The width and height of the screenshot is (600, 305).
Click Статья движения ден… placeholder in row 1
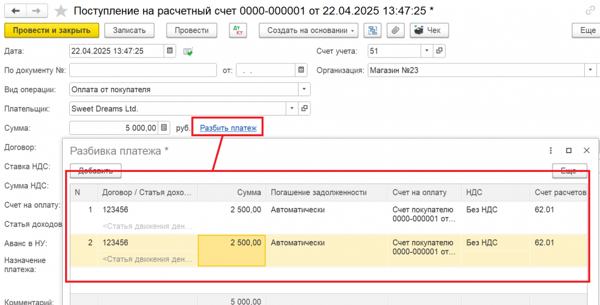click(147, 226)
